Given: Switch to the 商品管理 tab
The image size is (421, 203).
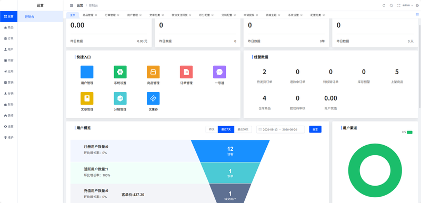Looking at the screenshot, I should 88,15.
